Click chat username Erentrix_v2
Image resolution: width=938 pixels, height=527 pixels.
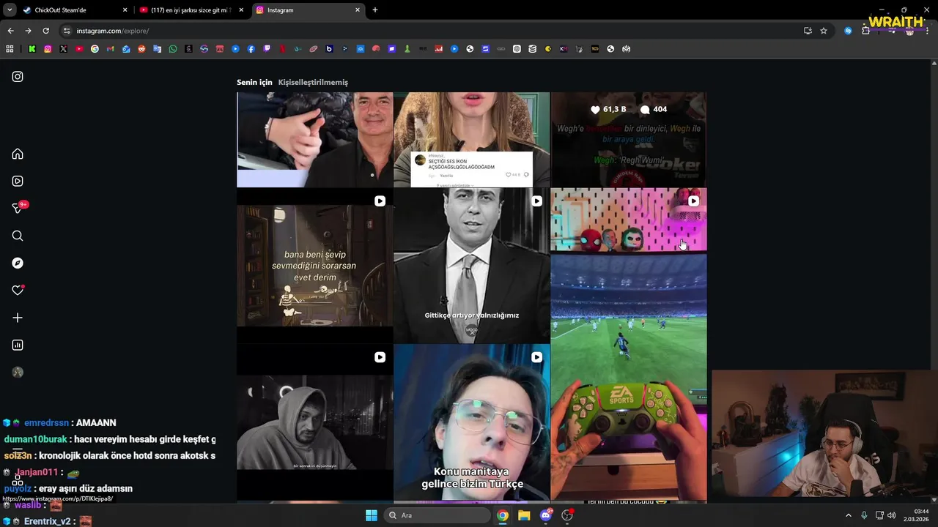pyautogui.click(x=48, y=521)
